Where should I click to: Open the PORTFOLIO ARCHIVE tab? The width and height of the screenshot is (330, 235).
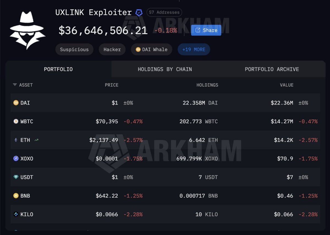point(272,69)
